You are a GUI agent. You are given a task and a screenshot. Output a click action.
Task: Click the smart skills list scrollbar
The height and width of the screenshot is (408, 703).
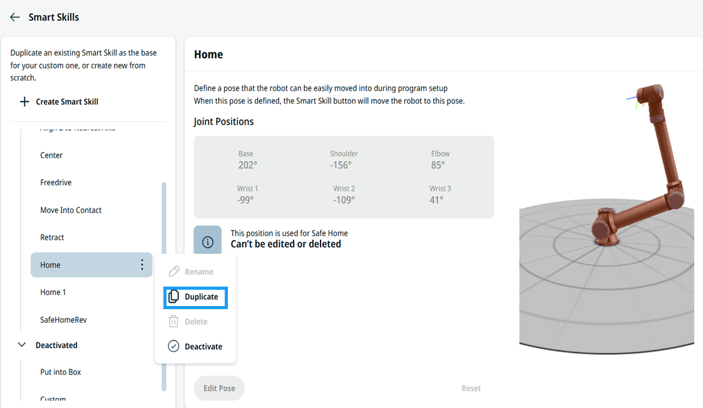click(164, 286)
